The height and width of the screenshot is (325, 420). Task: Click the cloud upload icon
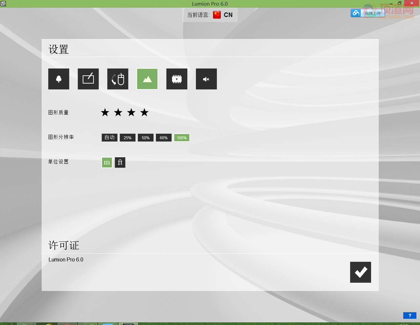coord(356,13)
